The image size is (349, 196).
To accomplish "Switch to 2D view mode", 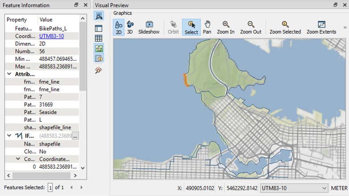I will click(119, 27).
